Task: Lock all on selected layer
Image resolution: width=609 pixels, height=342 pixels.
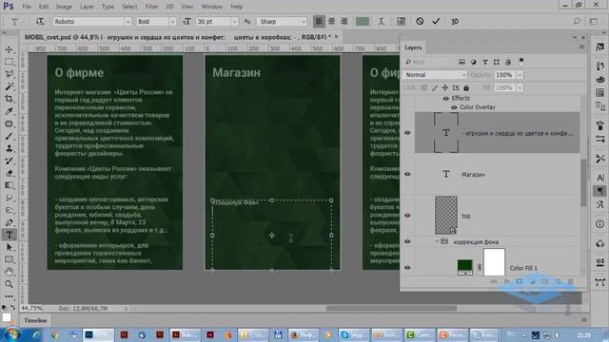Action: click(x=466, y=87)
